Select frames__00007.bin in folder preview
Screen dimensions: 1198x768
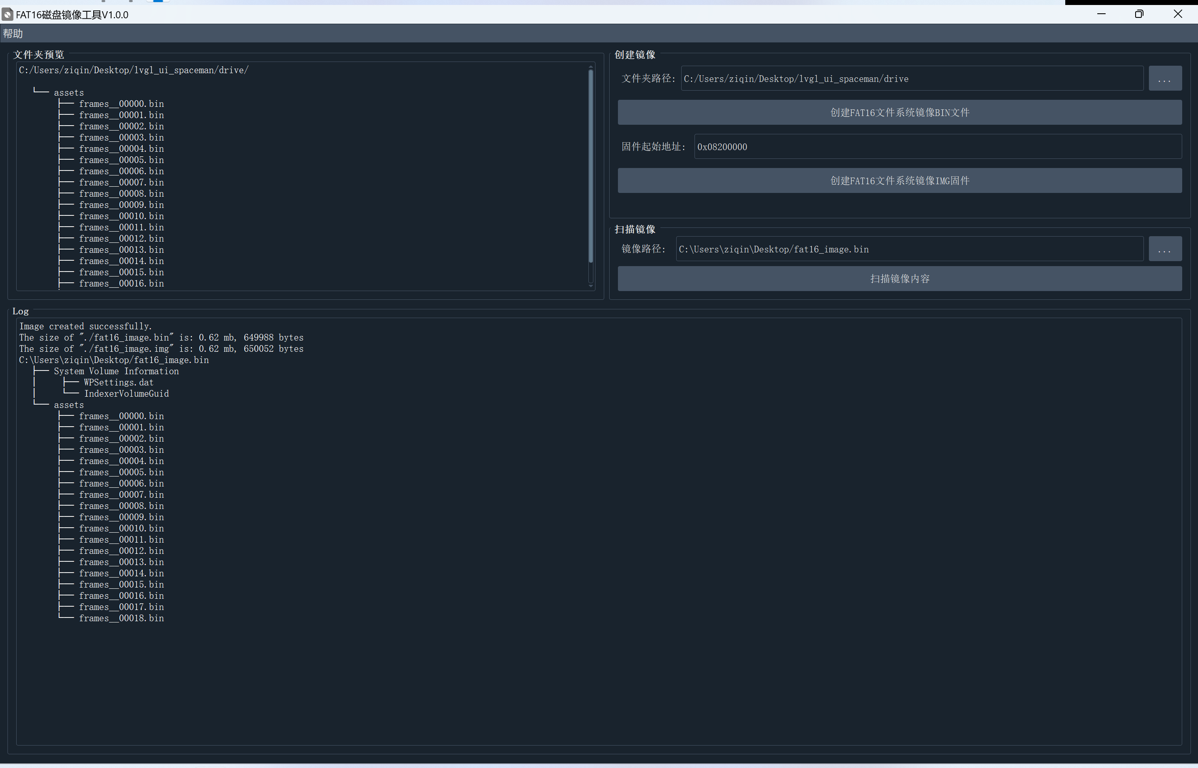(x=121, y=183)
